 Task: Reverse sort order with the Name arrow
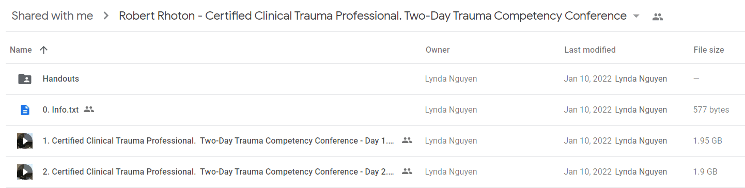(43, 50)
